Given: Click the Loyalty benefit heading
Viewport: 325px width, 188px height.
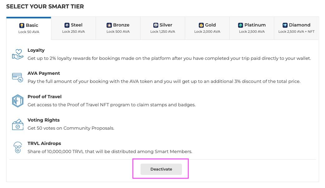Looking at the screenshot, I should 36,50.
